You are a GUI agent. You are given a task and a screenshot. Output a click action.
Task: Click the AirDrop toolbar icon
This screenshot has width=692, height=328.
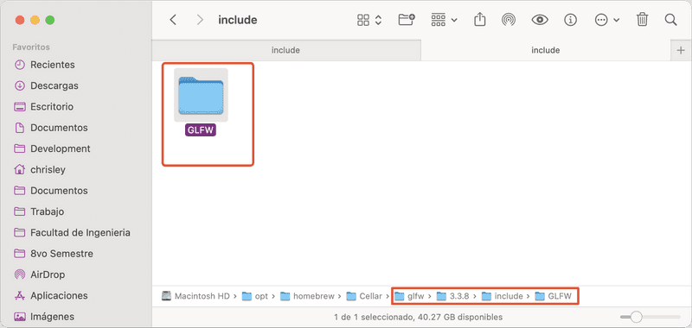pyautogui.click(x=509, y=20)
